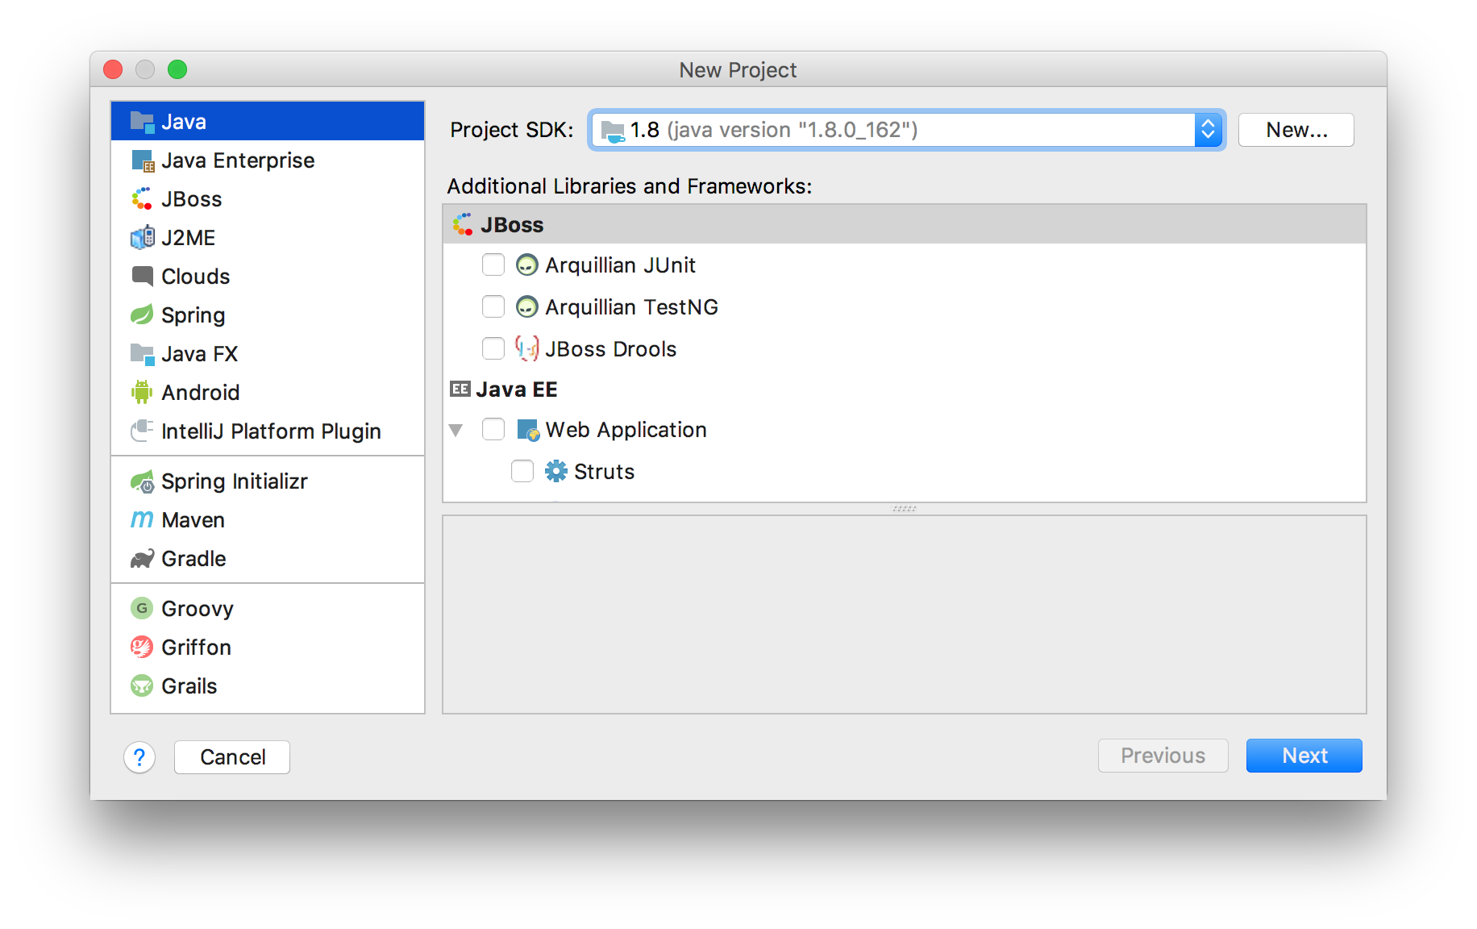The height and width of the screenshot is (929, 1477).
Task: Choose Maven project type label
Action: point(193,520)
